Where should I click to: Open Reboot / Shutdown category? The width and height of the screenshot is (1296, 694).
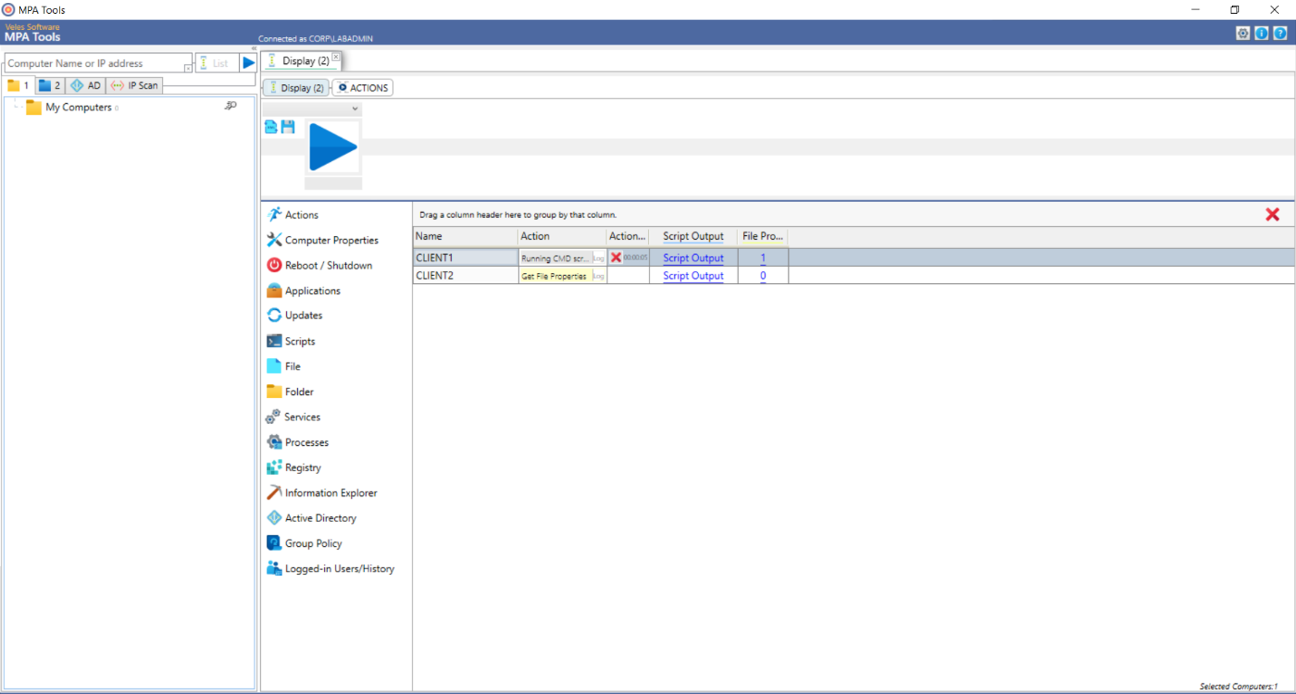click(320, 265)
